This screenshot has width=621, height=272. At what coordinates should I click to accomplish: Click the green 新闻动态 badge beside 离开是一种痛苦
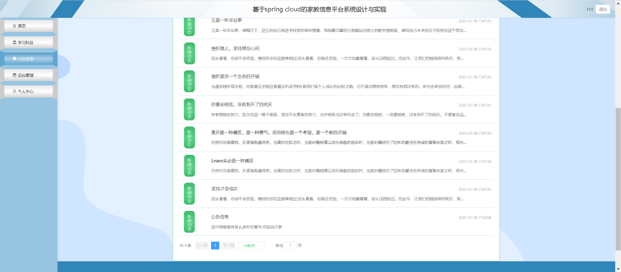189,138
